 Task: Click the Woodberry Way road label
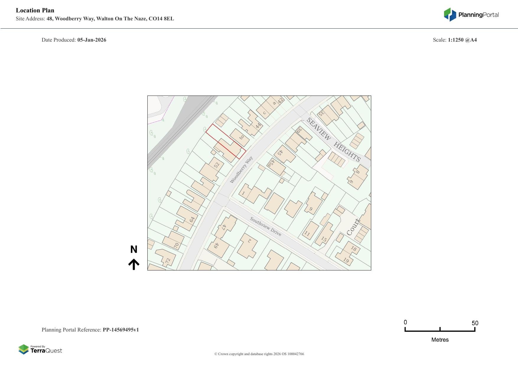coord(241,170)
